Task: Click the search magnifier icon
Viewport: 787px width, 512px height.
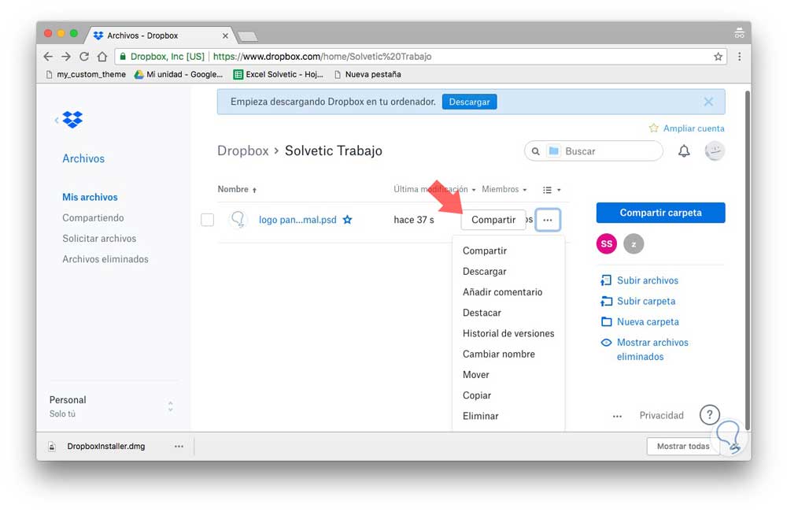Action: pos(535,151)
